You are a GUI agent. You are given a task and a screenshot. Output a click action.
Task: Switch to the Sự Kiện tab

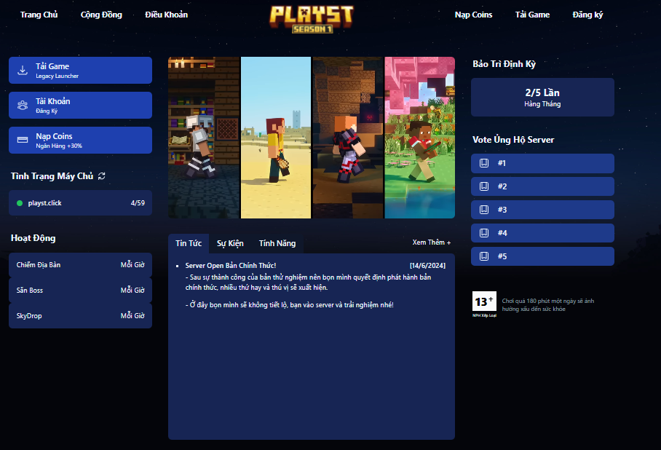coord(230,243)
